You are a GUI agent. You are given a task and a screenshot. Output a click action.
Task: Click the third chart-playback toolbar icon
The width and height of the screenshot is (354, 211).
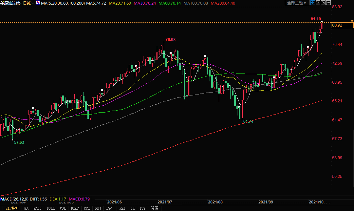323,3
